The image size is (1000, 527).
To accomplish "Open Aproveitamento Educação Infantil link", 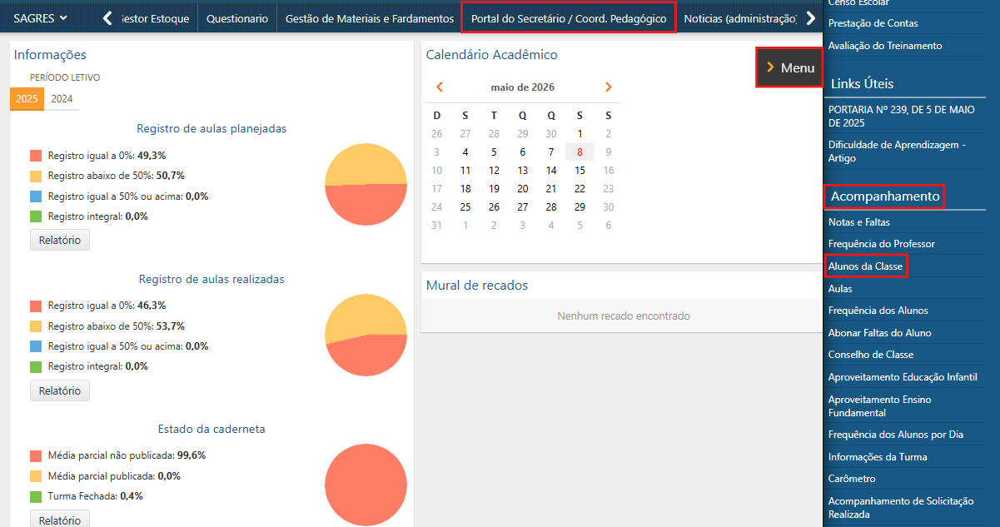I will pyautogui.click(x=903, y=377).
